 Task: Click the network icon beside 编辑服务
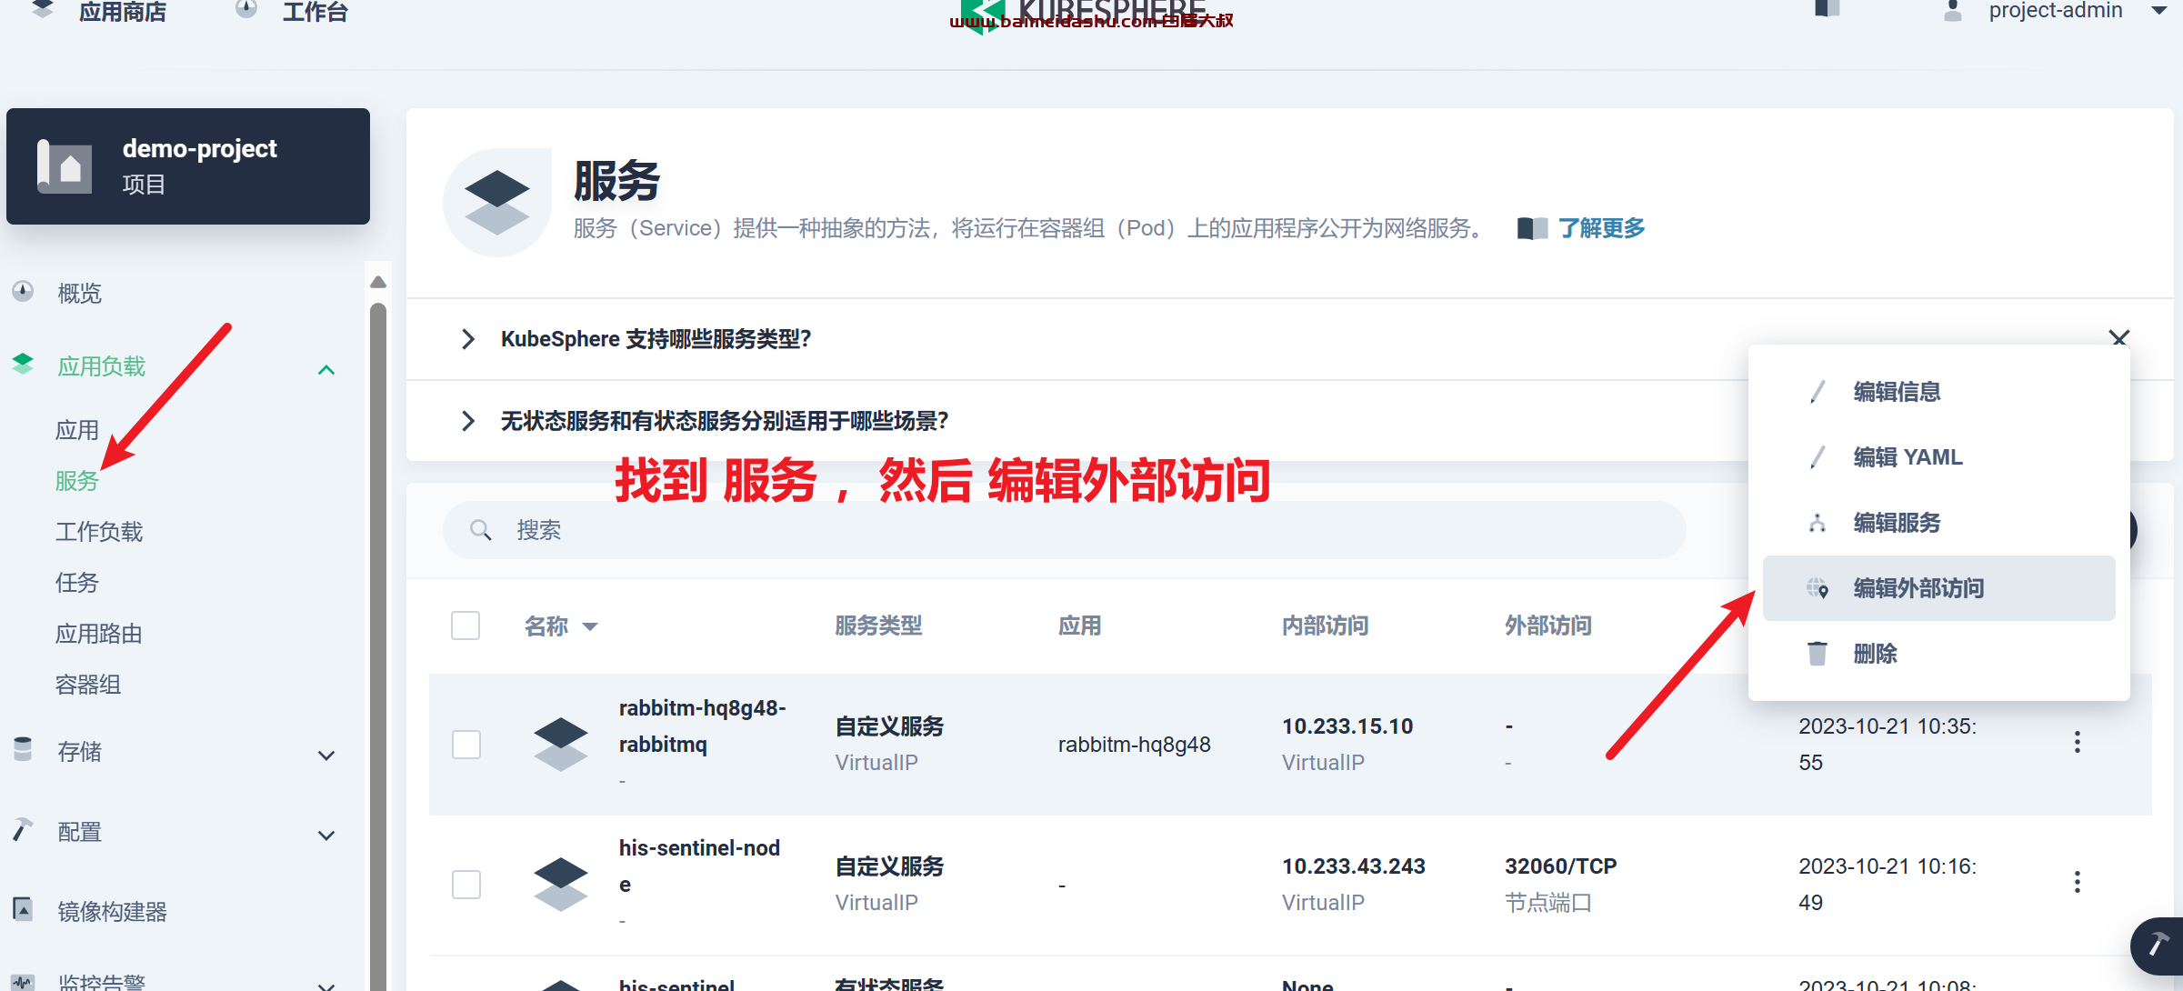[x=1817, y=523]
